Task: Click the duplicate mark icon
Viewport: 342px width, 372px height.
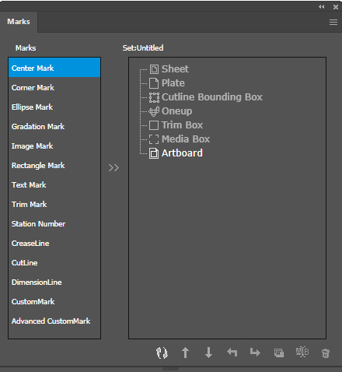Action: [279, 353]
